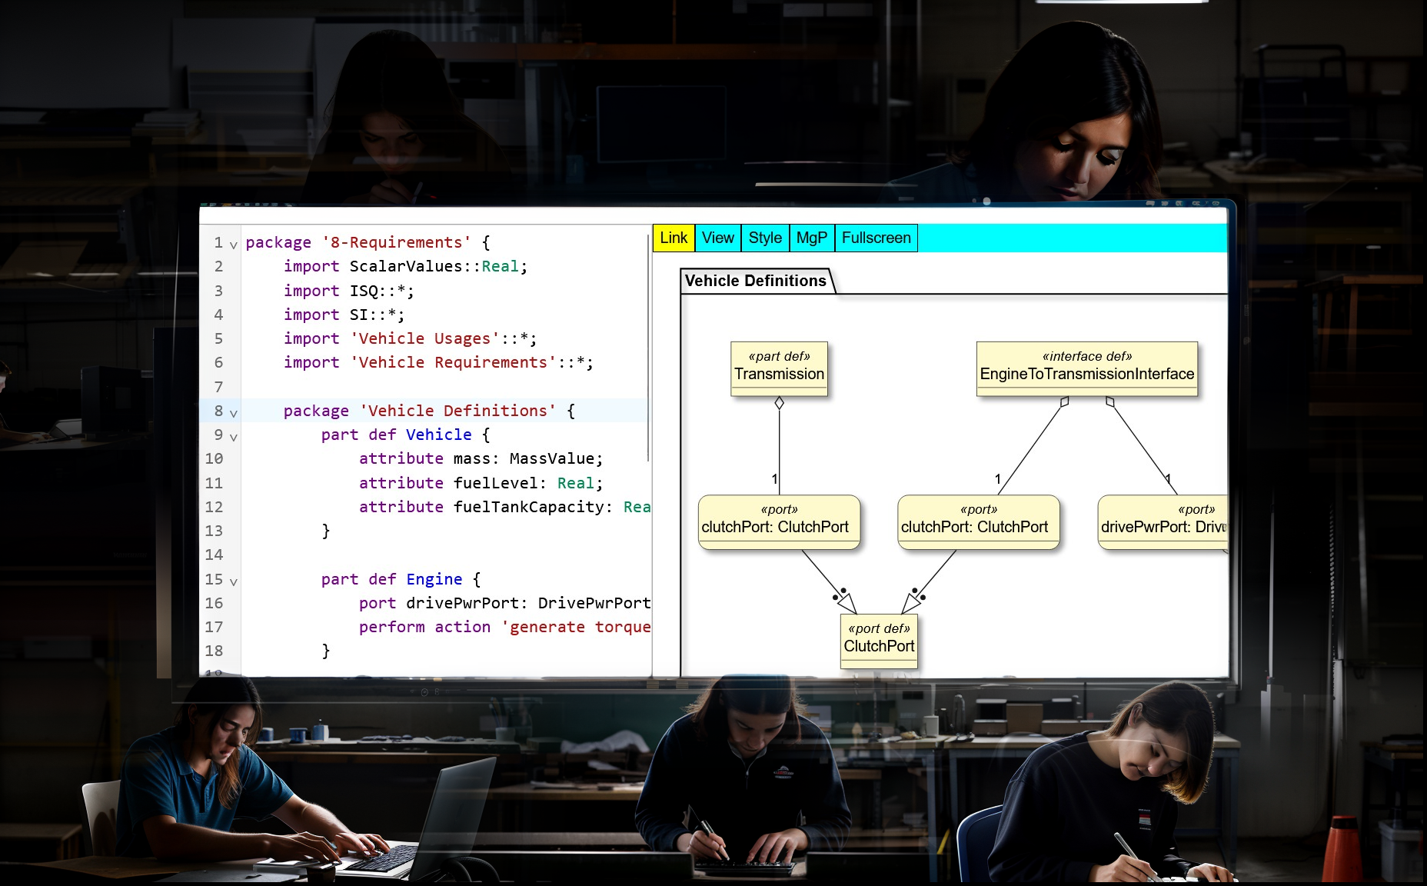Collapse the '8-Requirements' package fold arrow

pyautogui.click(x=234, y=245)
